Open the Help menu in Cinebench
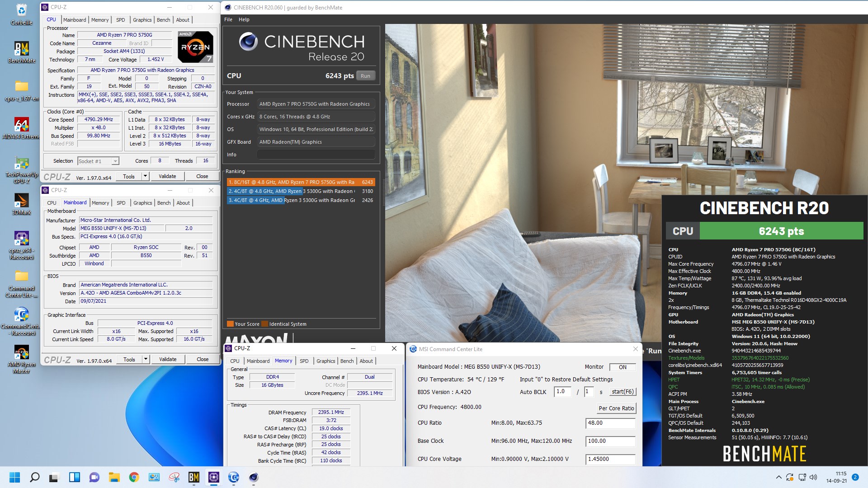Viewport: 868px width, 488px height. 244,19
